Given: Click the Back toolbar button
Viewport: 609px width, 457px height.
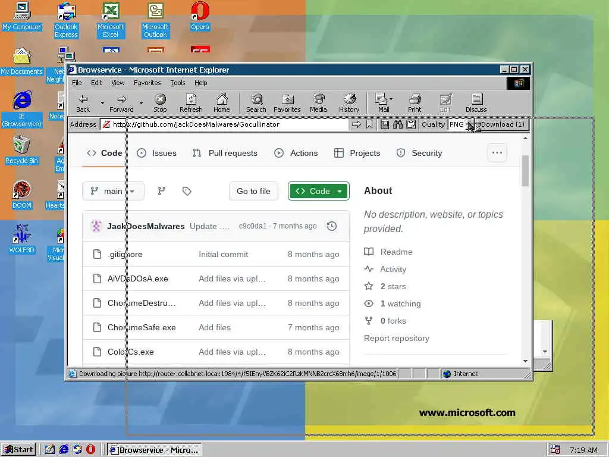Looking at the screenshot, I should click(x=83, y=104).
